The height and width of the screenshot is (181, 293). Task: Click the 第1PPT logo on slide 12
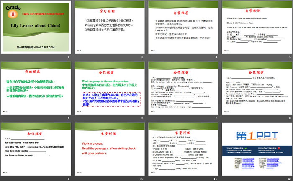tap(257, 135)
